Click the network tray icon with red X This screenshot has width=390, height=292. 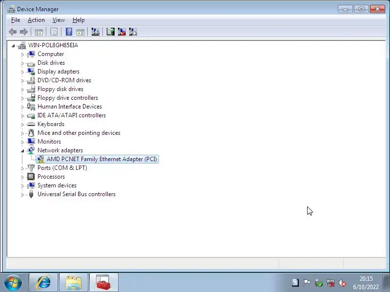tap(331, 283)
